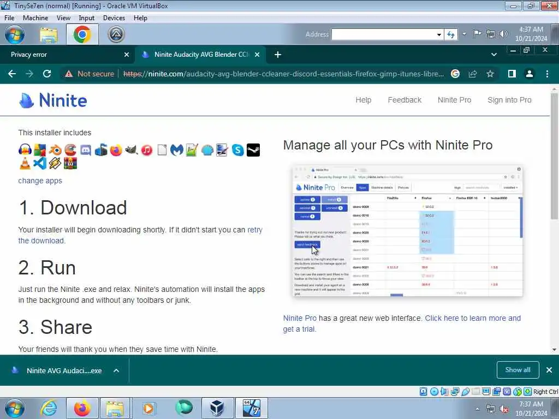This screenshot has height=419, width=559.
Task: Open the File menu
Action: tap(9, 18)
